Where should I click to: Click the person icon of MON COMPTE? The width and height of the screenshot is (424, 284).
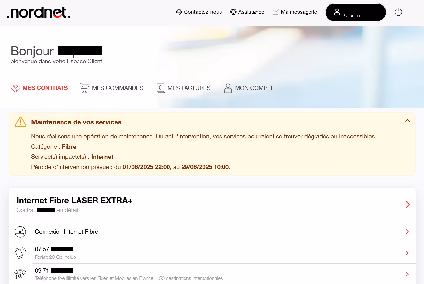click(228, 88)
